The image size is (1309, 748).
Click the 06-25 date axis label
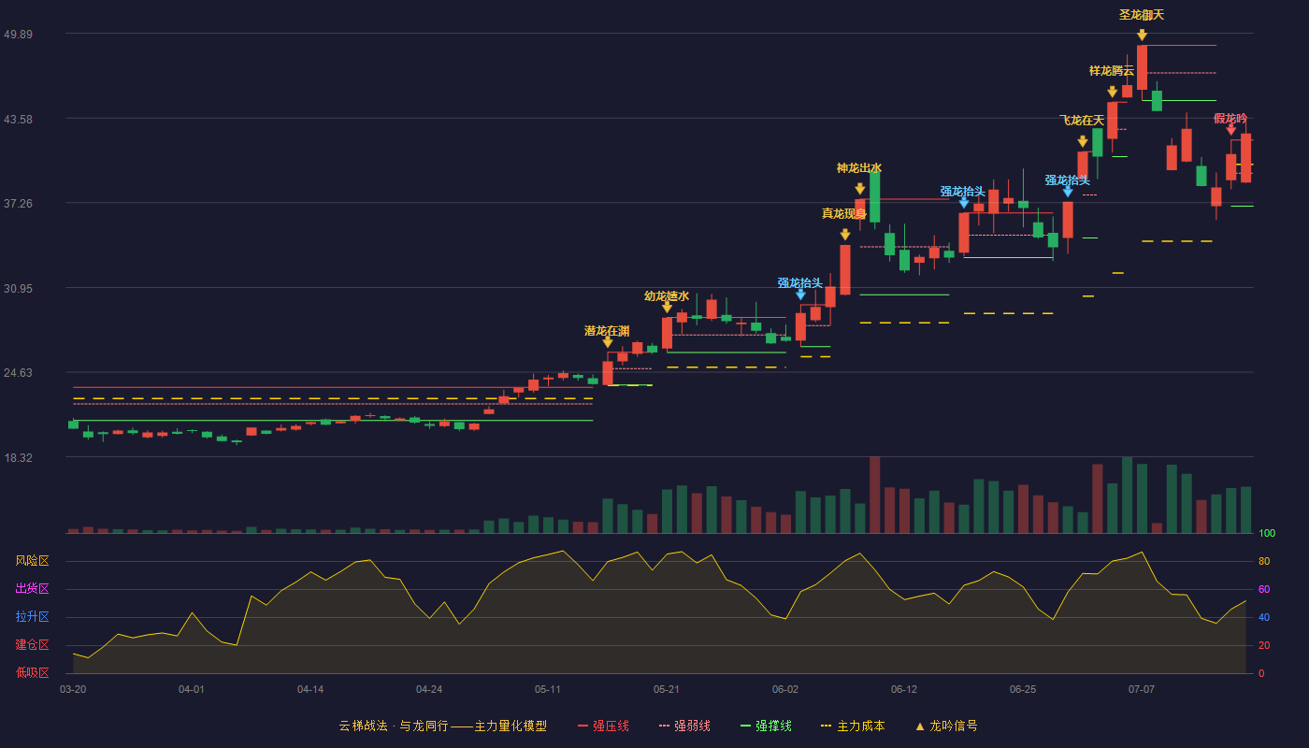tap(1023, 689)
